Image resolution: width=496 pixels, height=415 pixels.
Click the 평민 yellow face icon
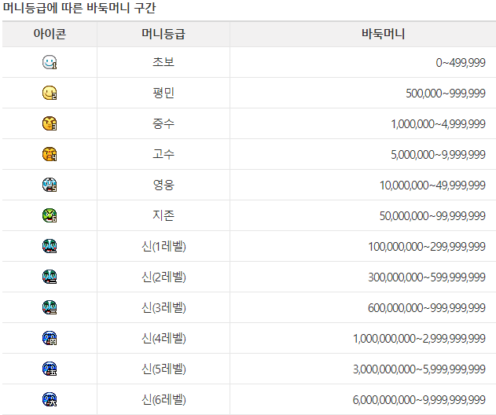[x=50, y=93]
